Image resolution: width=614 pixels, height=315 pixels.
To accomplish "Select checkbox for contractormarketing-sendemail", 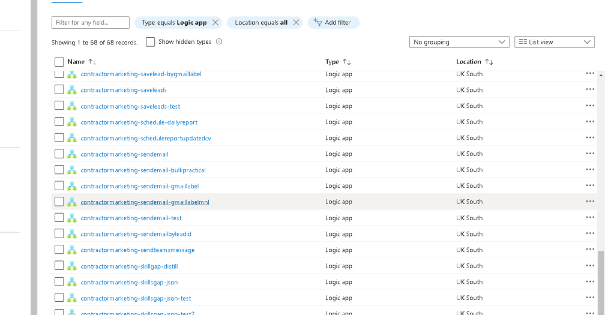I will [x=59, y=154].
